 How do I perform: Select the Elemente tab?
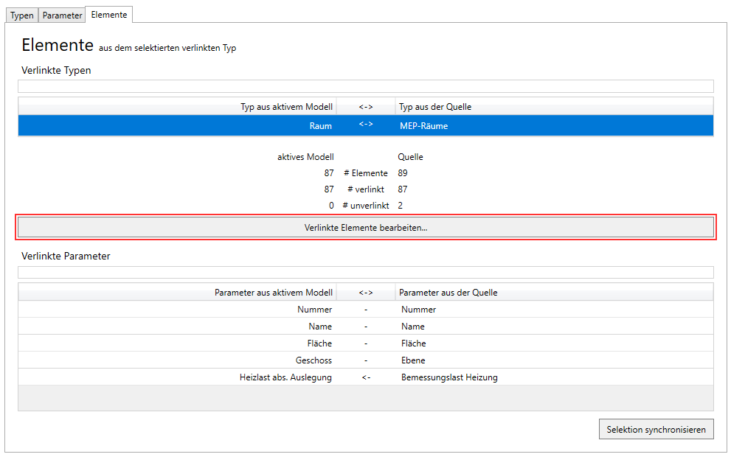pyautogui.click(x=108, y=15)
